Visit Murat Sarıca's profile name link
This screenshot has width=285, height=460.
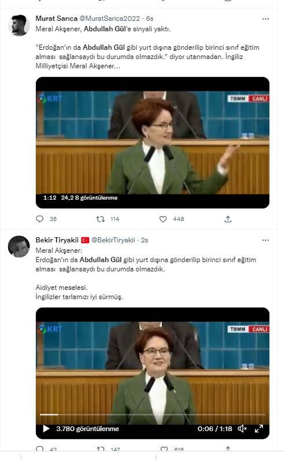pyautogui.click(x=56, y=19)
